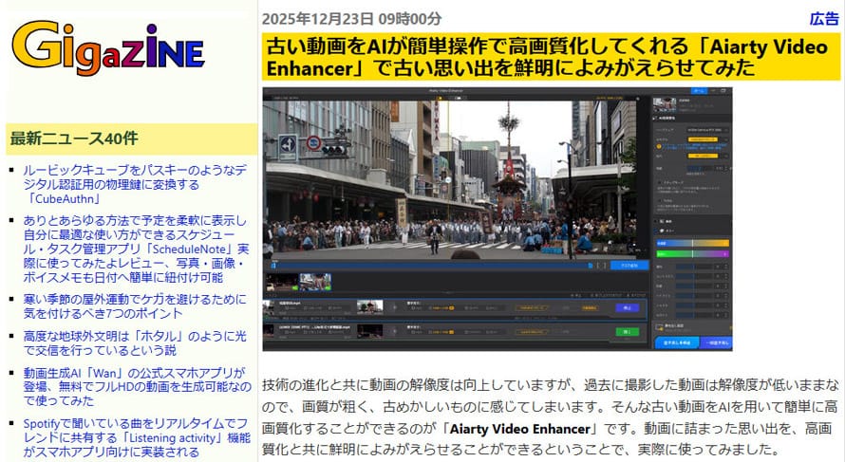Open the ScheduleNote task app review link

137,249
